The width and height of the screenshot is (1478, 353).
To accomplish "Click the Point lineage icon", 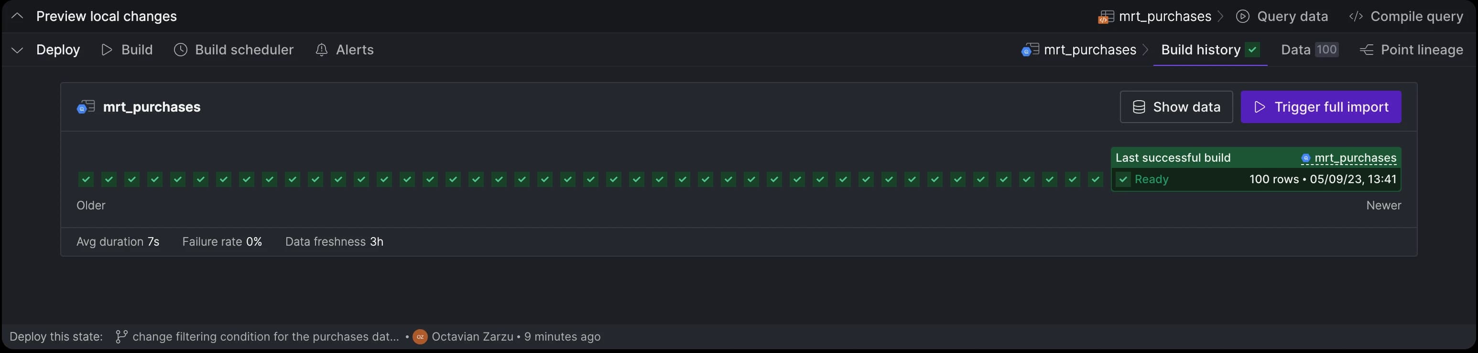I will pyautogui.click(x=1367, y=50).
